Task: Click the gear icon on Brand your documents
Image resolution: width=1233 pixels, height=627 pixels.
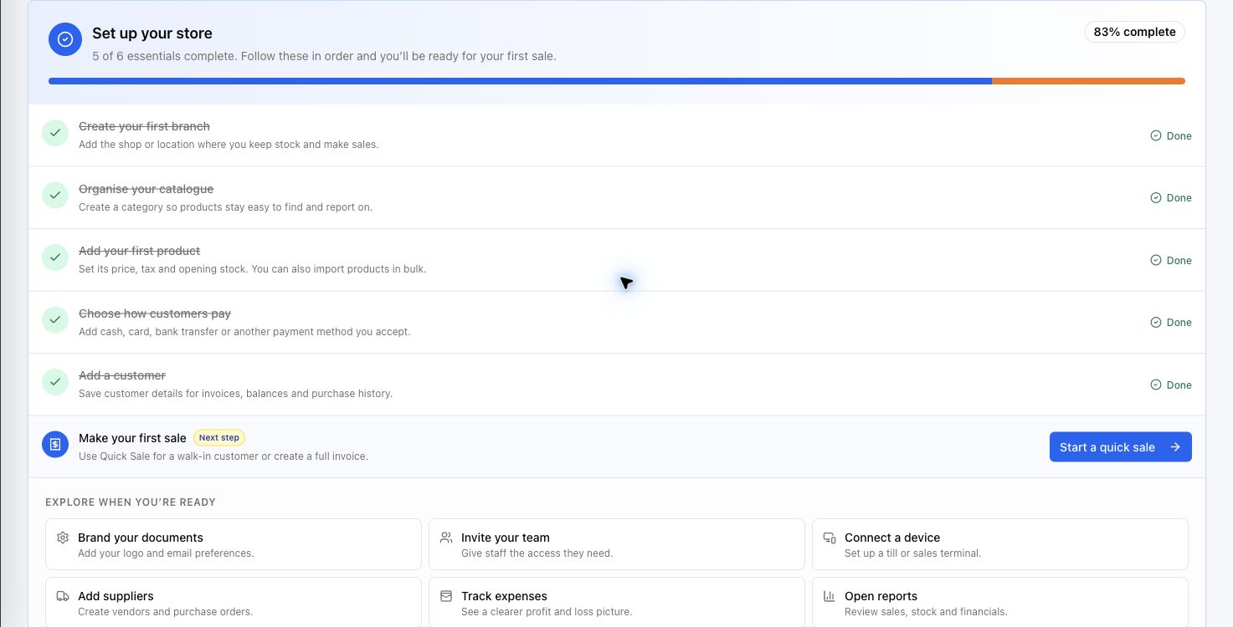Action: coord(63,538)
